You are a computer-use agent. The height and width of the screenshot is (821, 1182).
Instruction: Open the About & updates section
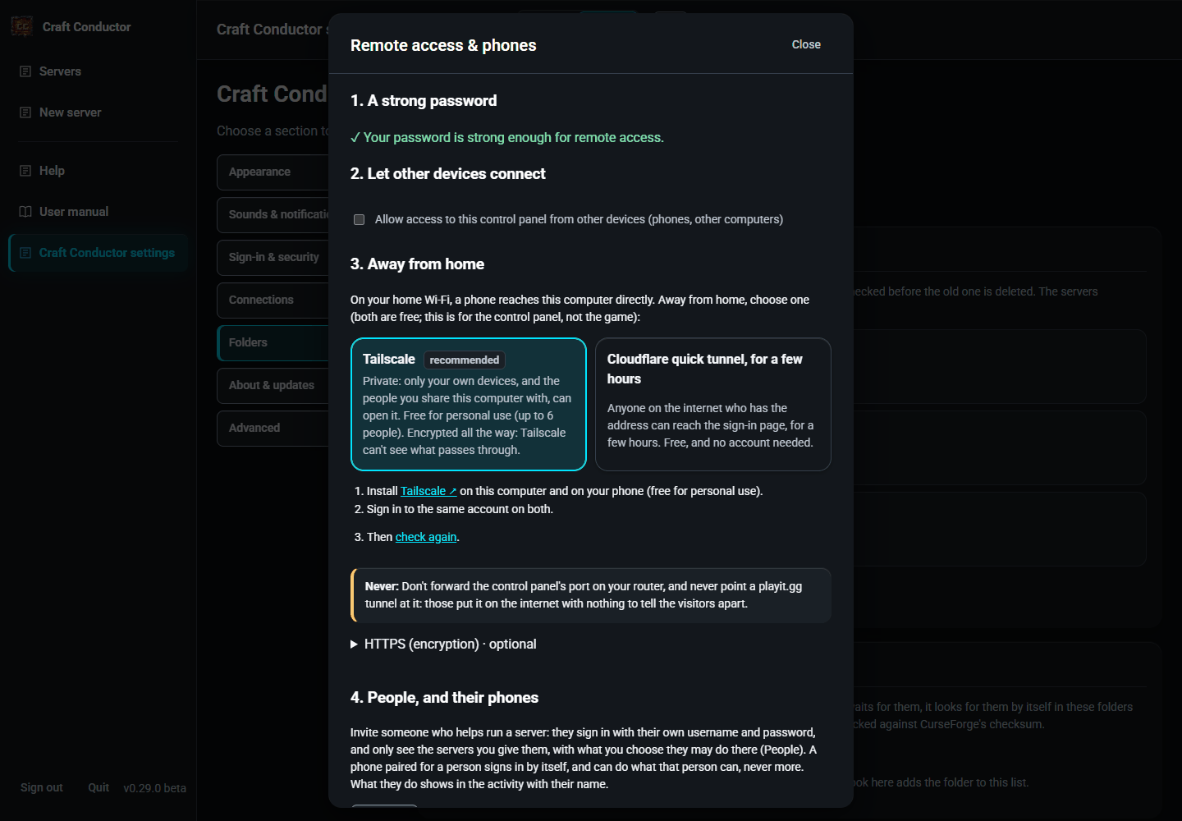tap(273, 385)
